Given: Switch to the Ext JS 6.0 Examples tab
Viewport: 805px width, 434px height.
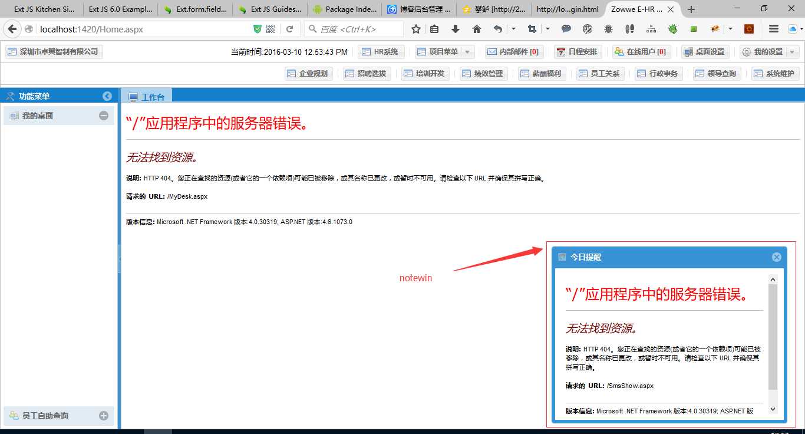Looking at the screenshot, I should [120, 9].
